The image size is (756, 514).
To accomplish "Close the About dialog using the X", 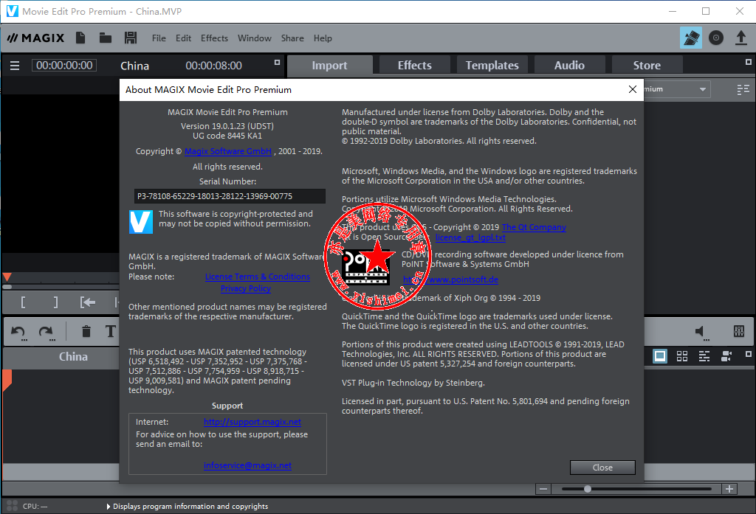I will [633, 90].
